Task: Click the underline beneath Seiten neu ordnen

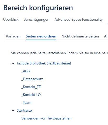Action: point(41,40)
